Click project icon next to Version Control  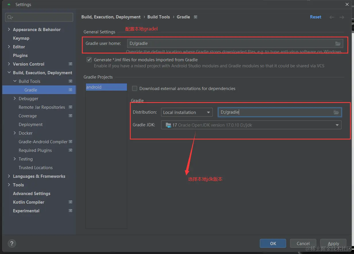click(x=71, y=64)
